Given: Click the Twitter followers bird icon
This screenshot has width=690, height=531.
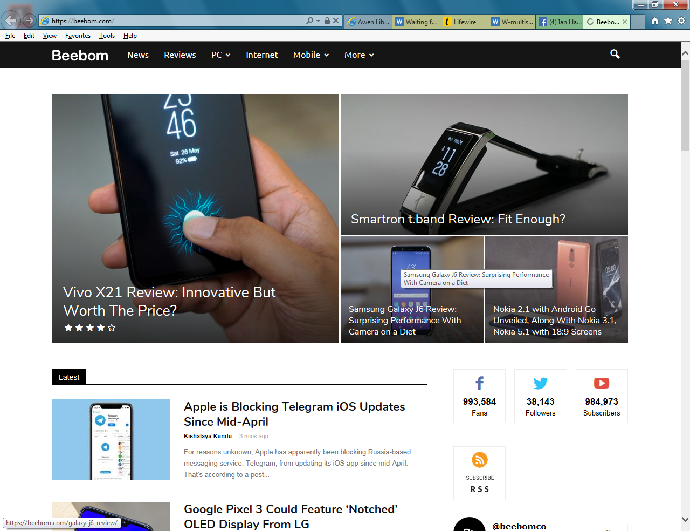Looking at the screenshot, I should click(540, 384).
